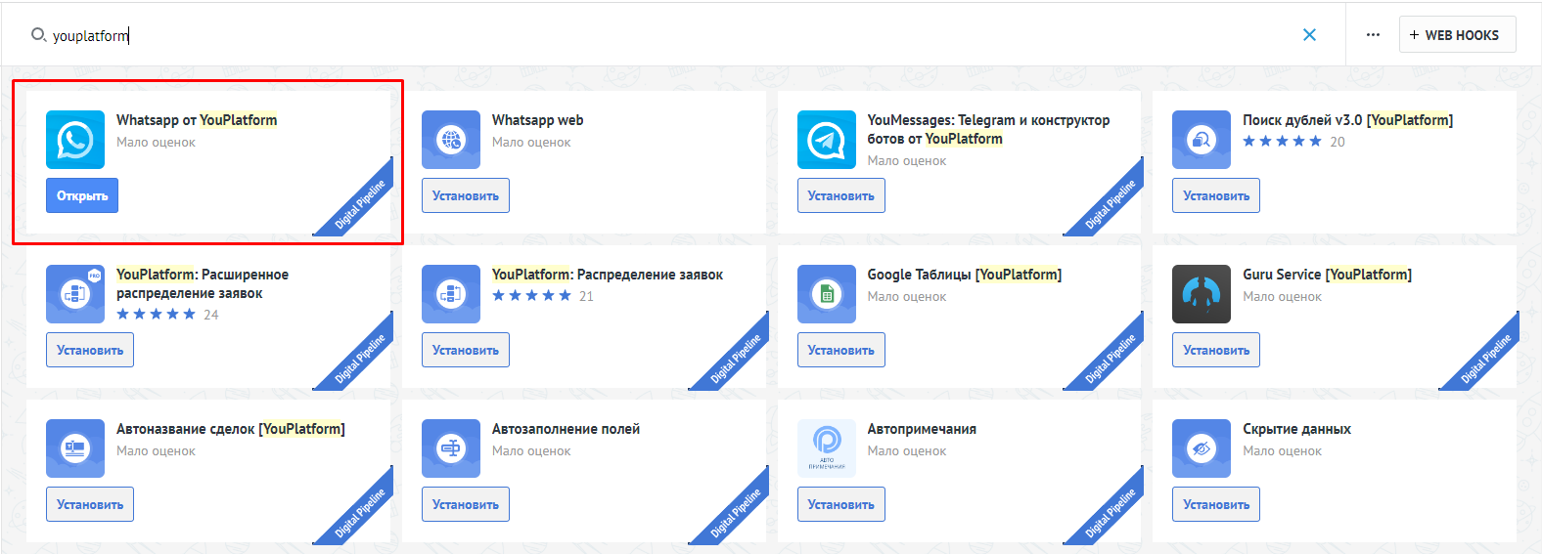This screenshot has height=554, width=1542.
Task: Install the Whatsapp web widget
Action: coord(466,195)
